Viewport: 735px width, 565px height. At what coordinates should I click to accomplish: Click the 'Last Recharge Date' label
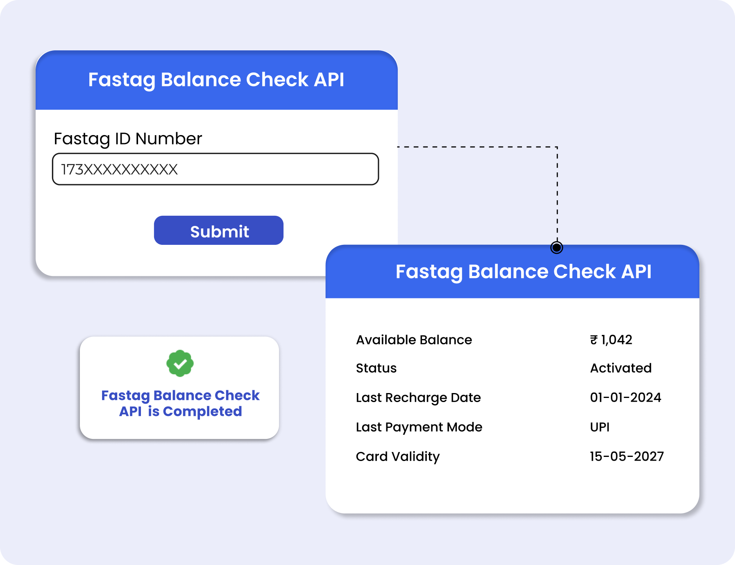pos(418,398)
